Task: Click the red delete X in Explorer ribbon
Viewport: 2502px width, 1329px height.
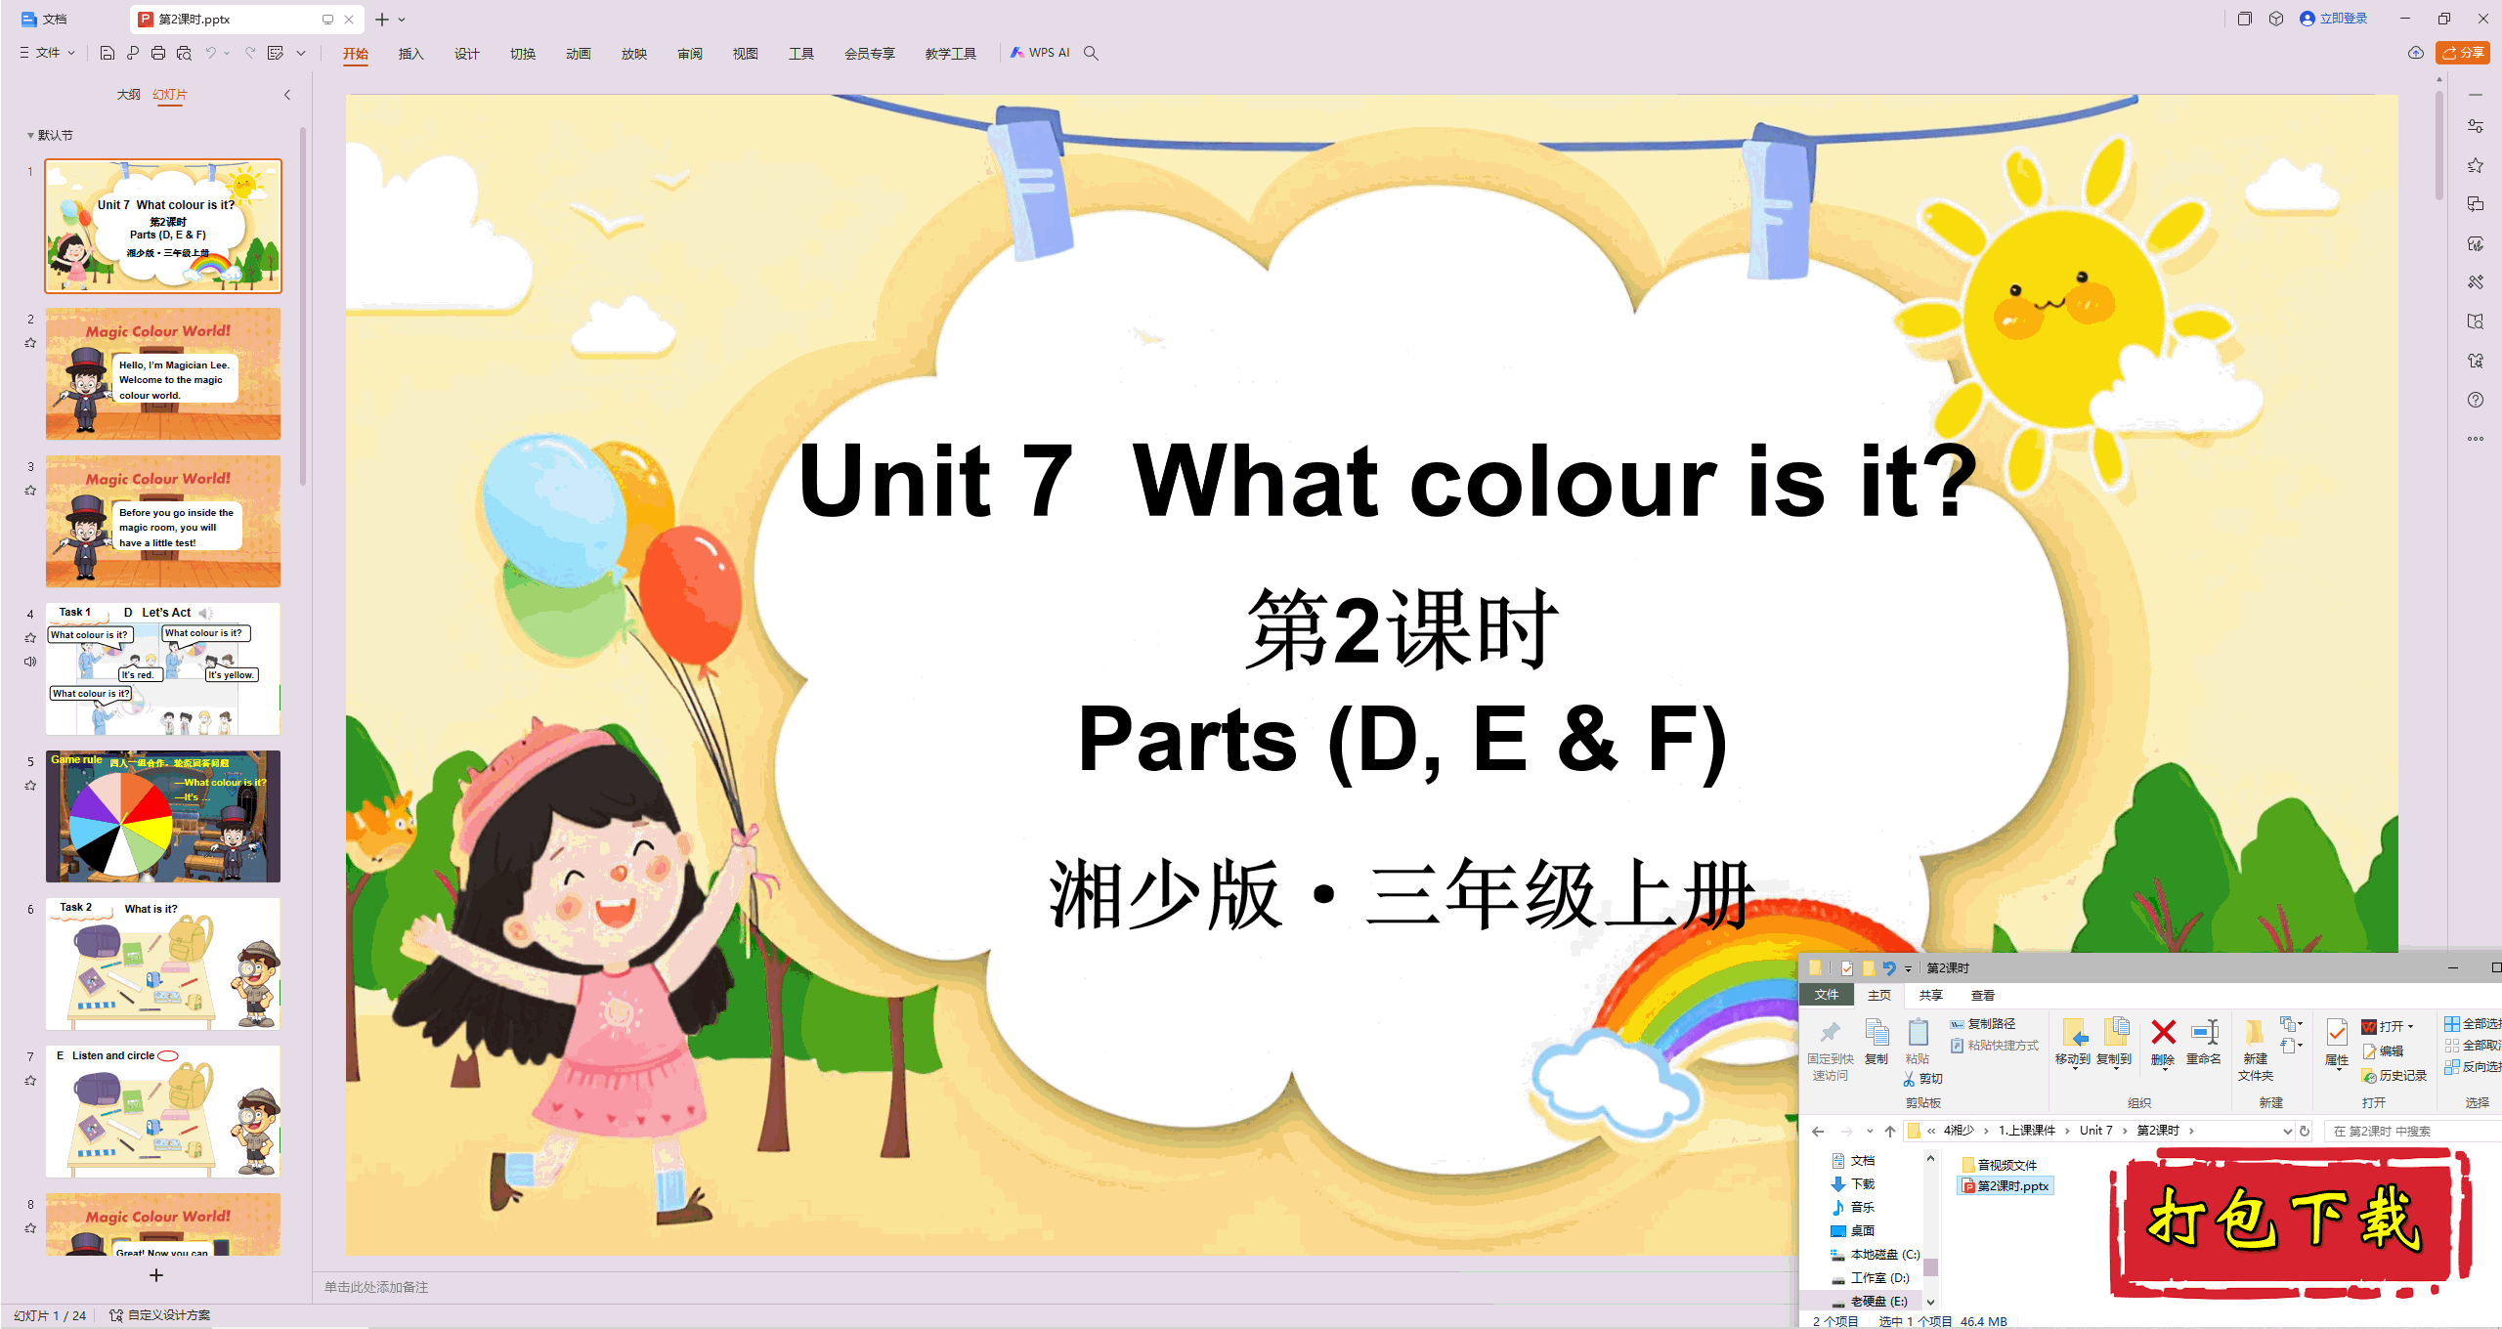Action: coord(2163,1032)
